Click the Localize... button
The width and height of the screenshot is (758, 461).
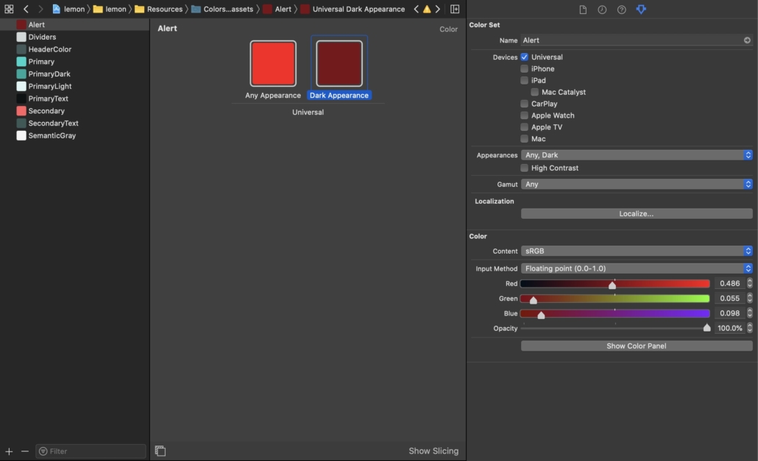tap(637, 214)
